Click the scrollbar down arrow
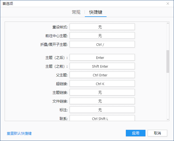The image size is (174, 141). click(x=168, y=119)
